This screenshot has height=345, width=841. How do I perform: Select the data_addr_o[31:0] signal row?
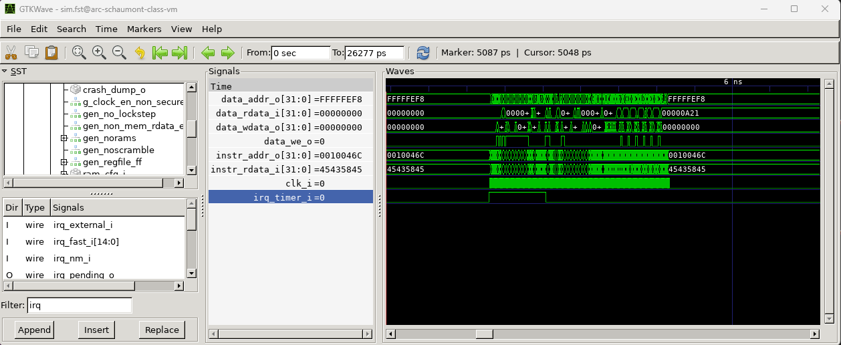tap(291, 99)
